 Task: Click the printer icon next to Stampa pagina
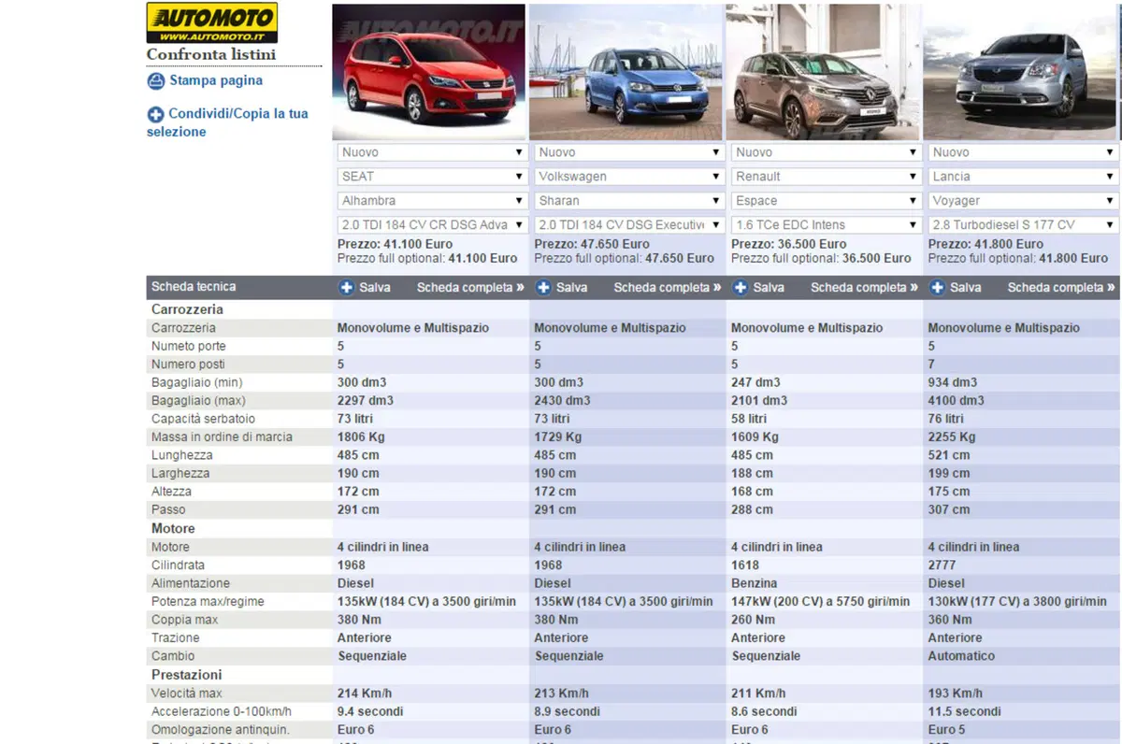[x=156, y=81]
